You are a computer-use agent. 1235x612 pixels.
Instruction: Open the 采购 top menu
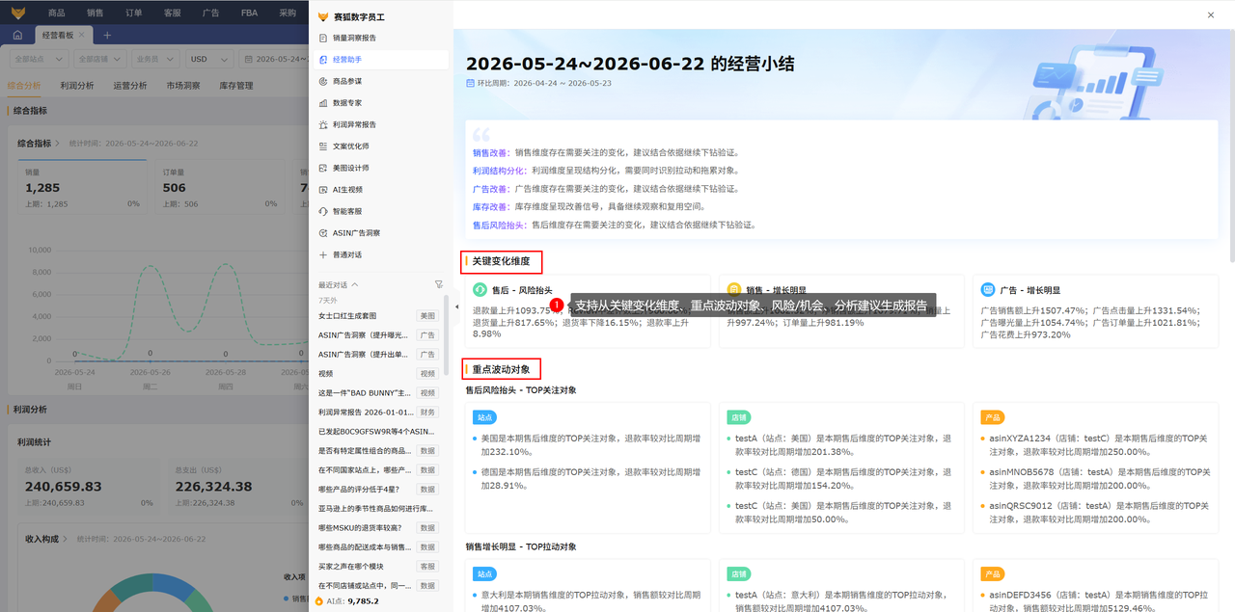tap(288, 13)
